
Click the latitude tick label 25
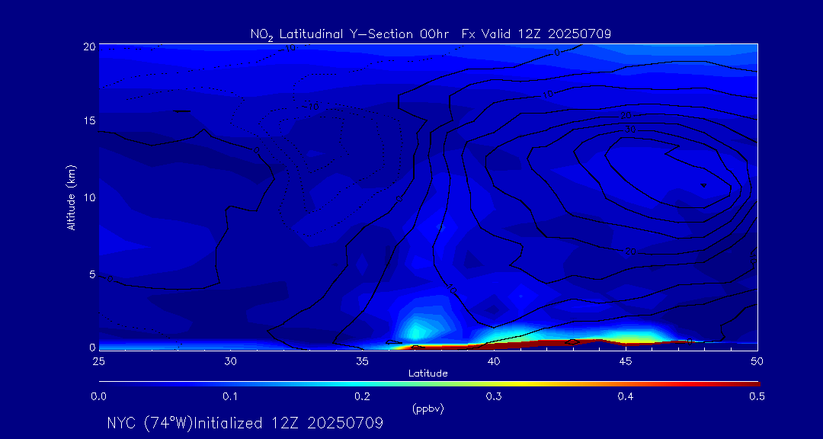click(x=98, y=361)
